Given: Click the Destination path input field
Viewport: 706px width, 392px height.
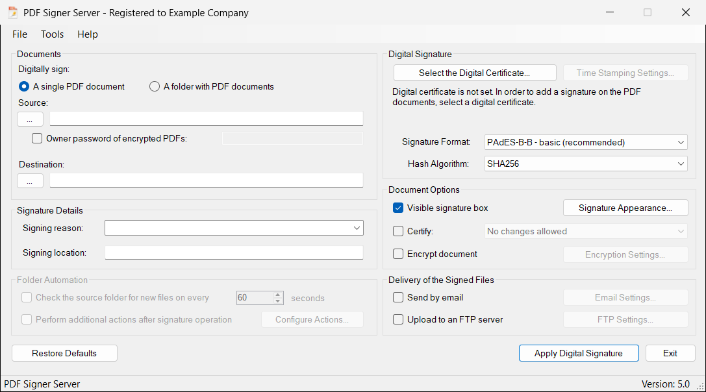Looking at the screenshot, I should click(x=207, y=180).
